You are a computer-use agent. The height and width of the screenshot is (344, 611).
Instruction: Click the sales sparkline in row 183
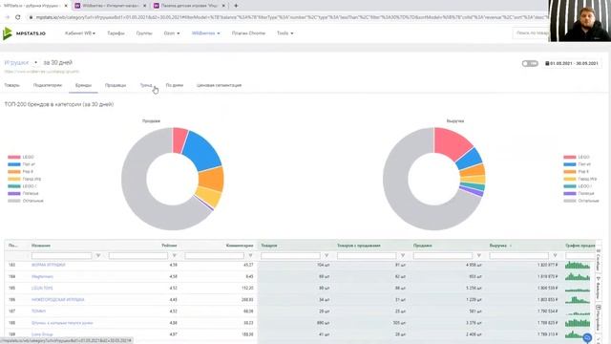pyautogui.click(x=578, y=265)
